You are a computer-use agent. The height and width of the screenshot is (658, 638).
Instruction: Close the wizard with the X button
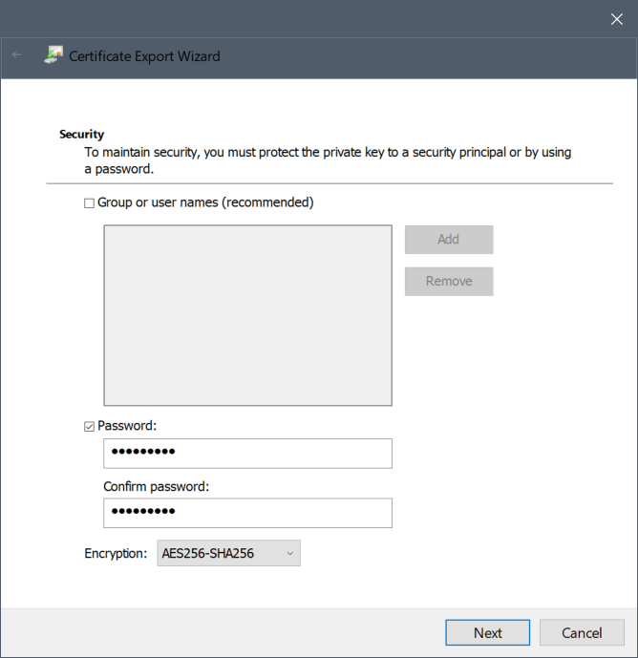(x=616, y=18)
